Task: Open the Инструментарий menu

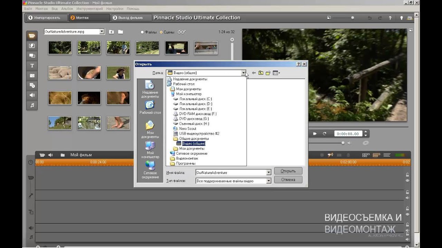Action: coord(89,8)
